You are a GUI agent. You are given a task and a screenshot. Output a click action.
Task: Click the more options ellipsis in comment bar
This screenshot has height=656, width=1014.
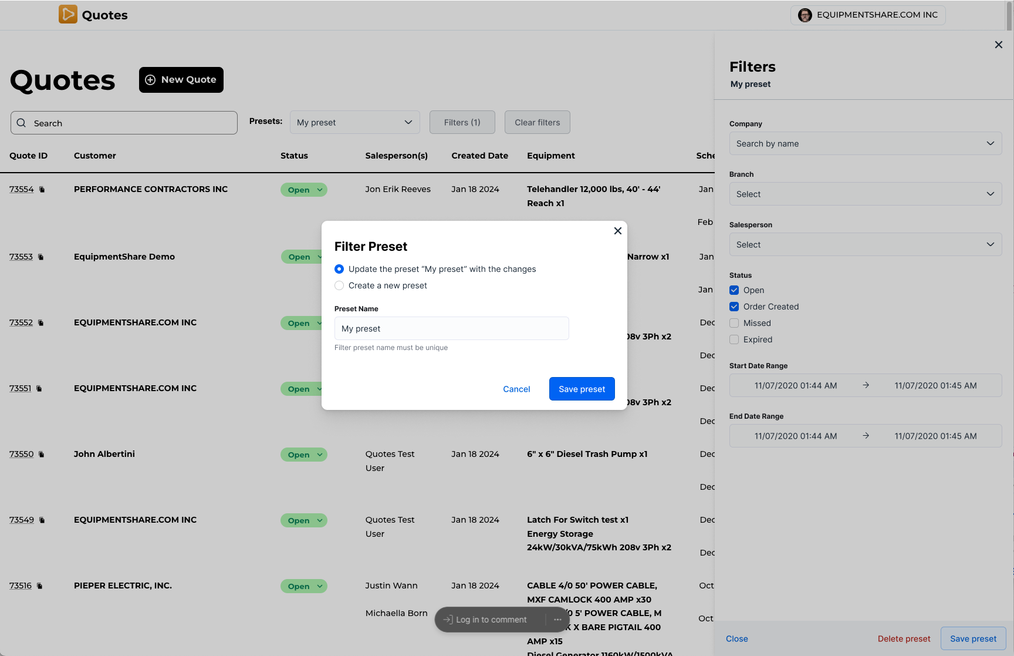click(x=557, y=620)
